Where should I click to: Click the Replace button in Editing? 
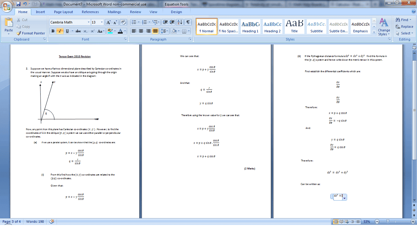tap(404, 27)
